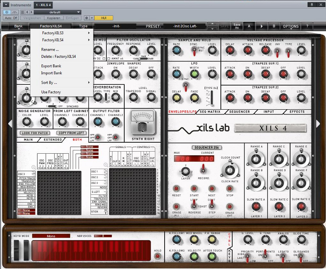Toggle the AMNT x4 checkbox
Viewport: 326px width, 269px height.
[x=109, y=59]
